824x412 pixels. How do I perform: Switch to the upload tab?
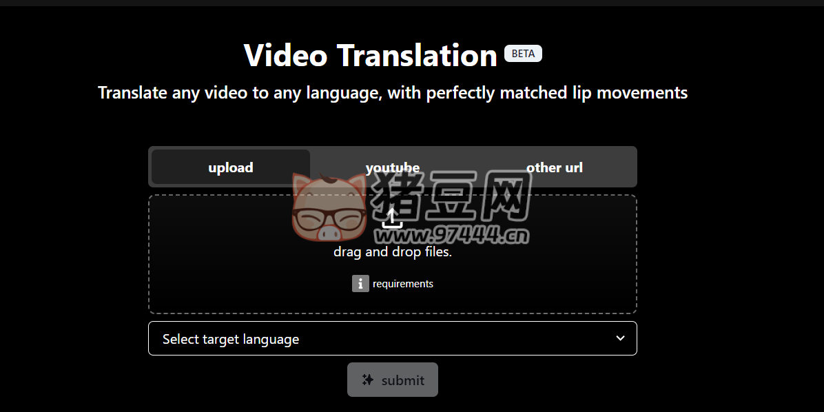pyautogui.click(x=231, y=167)
